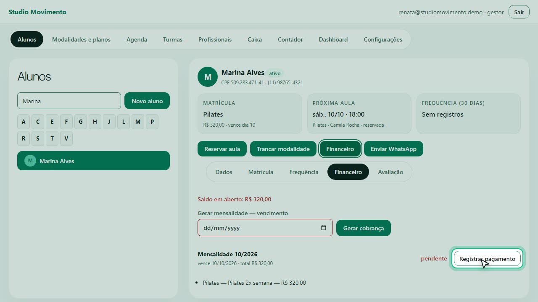Filter students by letter F
Image resolution: width=538 pixels, height=302 pixels.
point(66,122)
